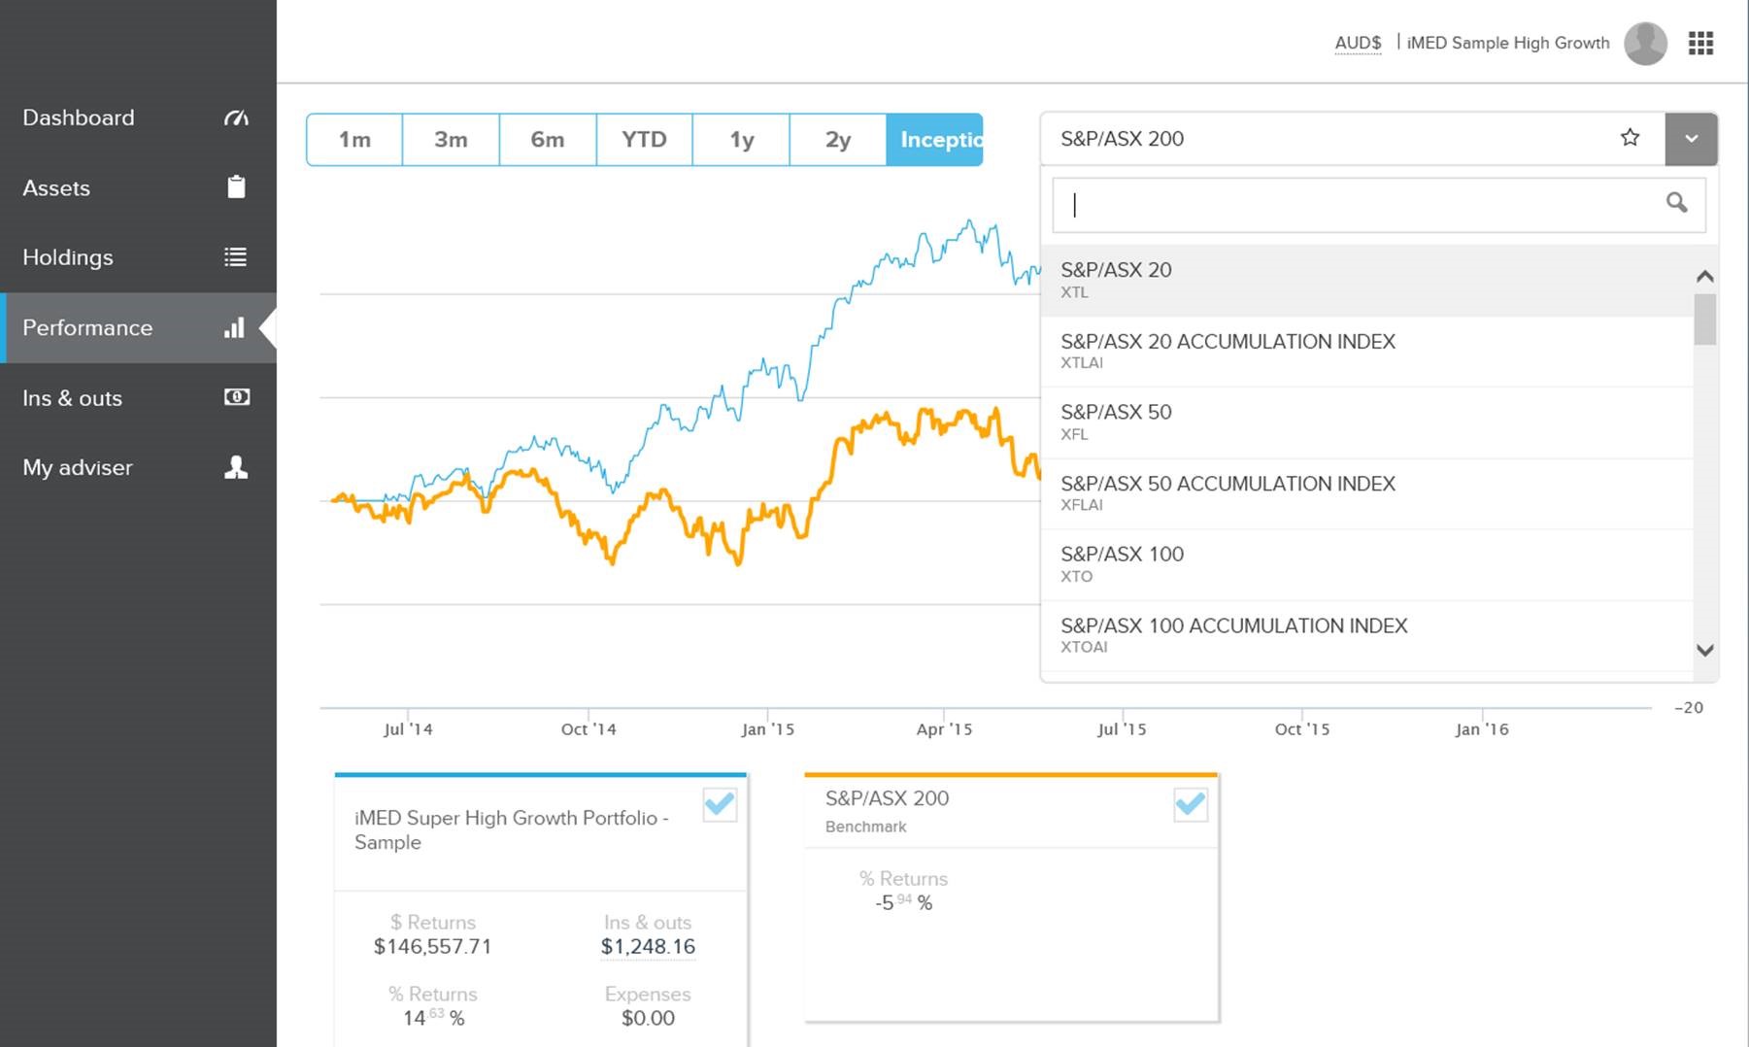Choose S&P/ASX 20 ACCUMULATION INDEX option
The width and height of the screenshot is (1749, 1047).
(x=1366, y=351)
